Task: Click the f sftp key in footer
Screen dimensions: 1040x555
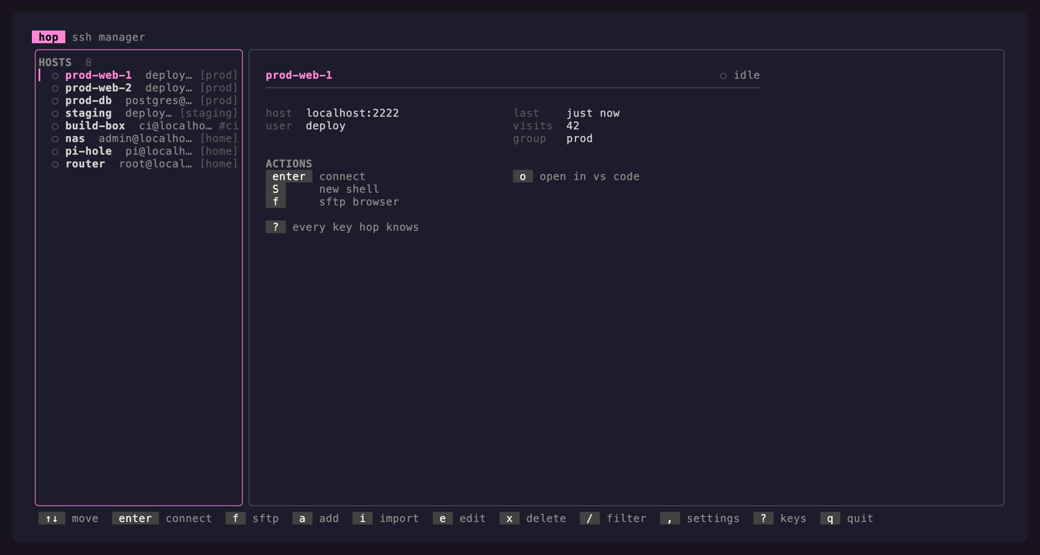Action: pos(236,518)
